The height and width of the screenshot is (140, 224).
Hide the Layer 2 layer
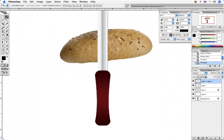193,94
